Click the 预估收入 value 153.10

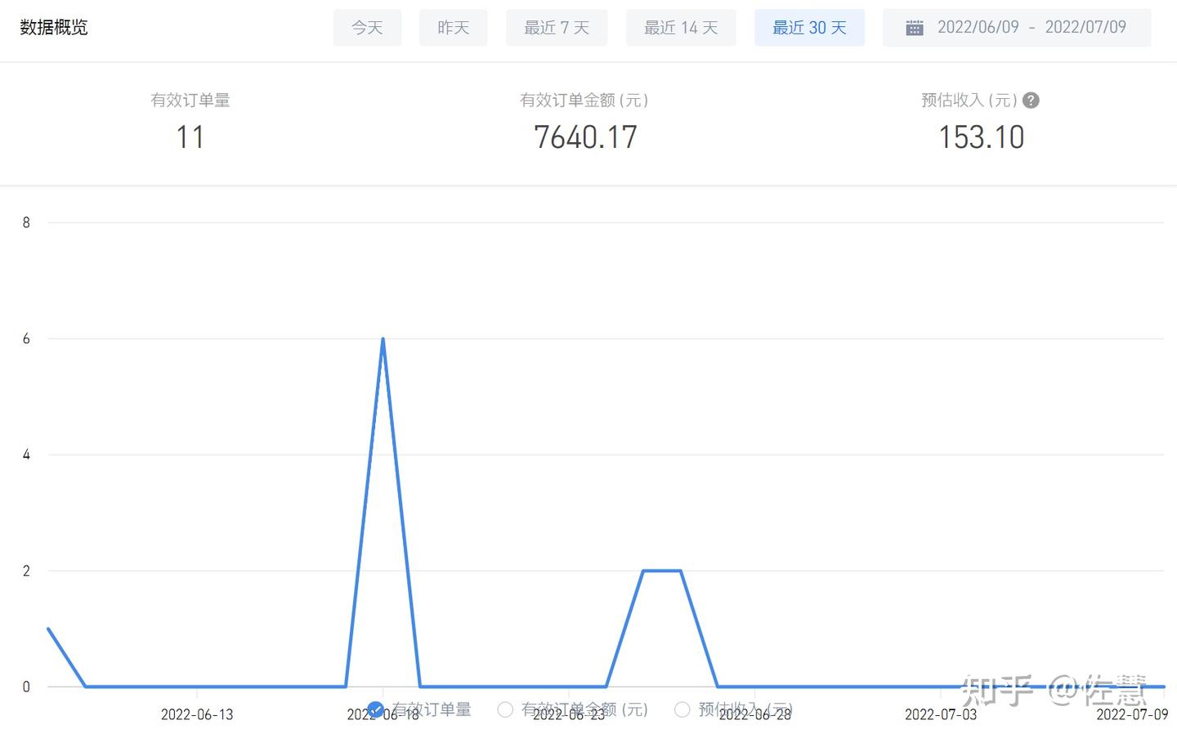pos(981,137)
